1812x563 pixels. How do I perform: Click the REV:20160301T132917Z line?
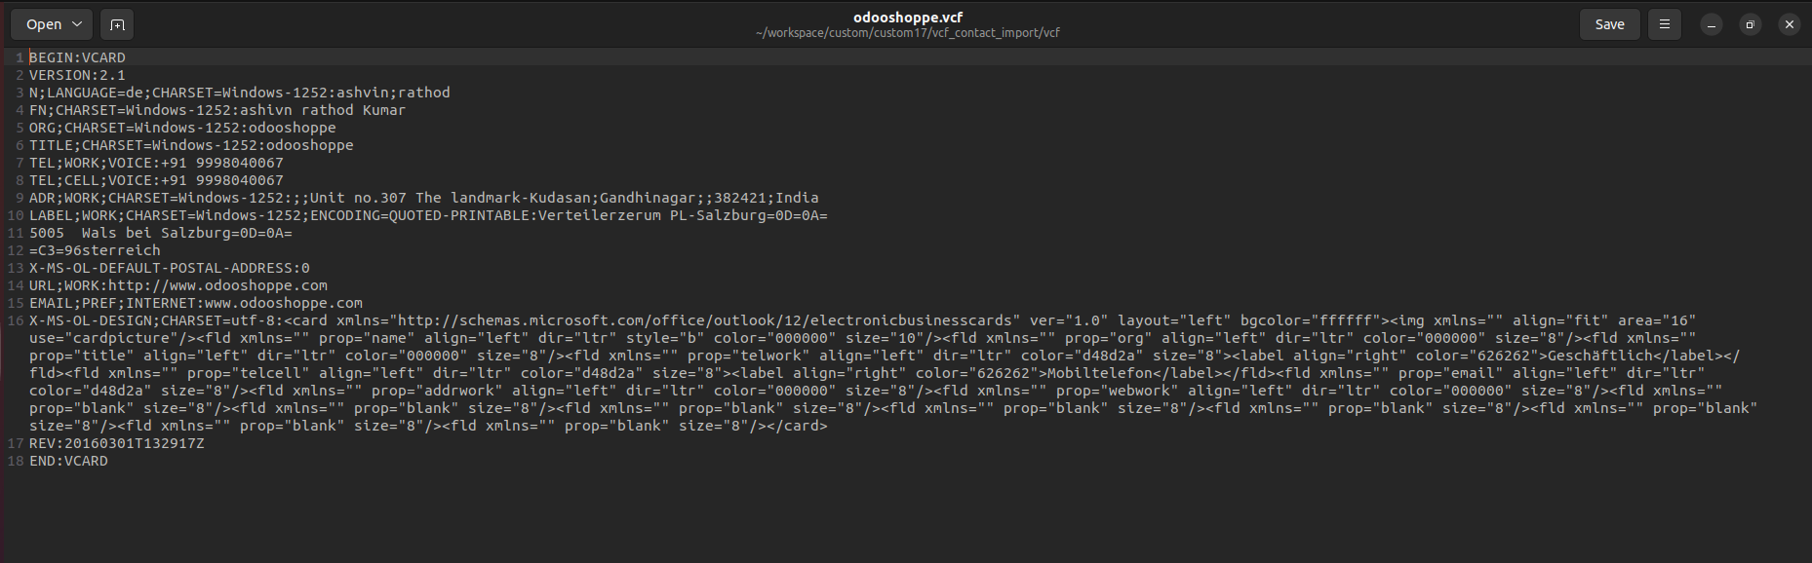click(117, 443)
